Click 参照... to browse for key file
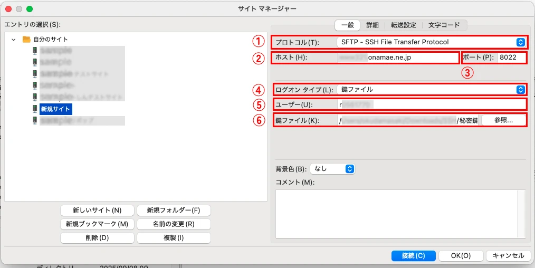The height and width of the screenshot is (268, 535). 503,120
